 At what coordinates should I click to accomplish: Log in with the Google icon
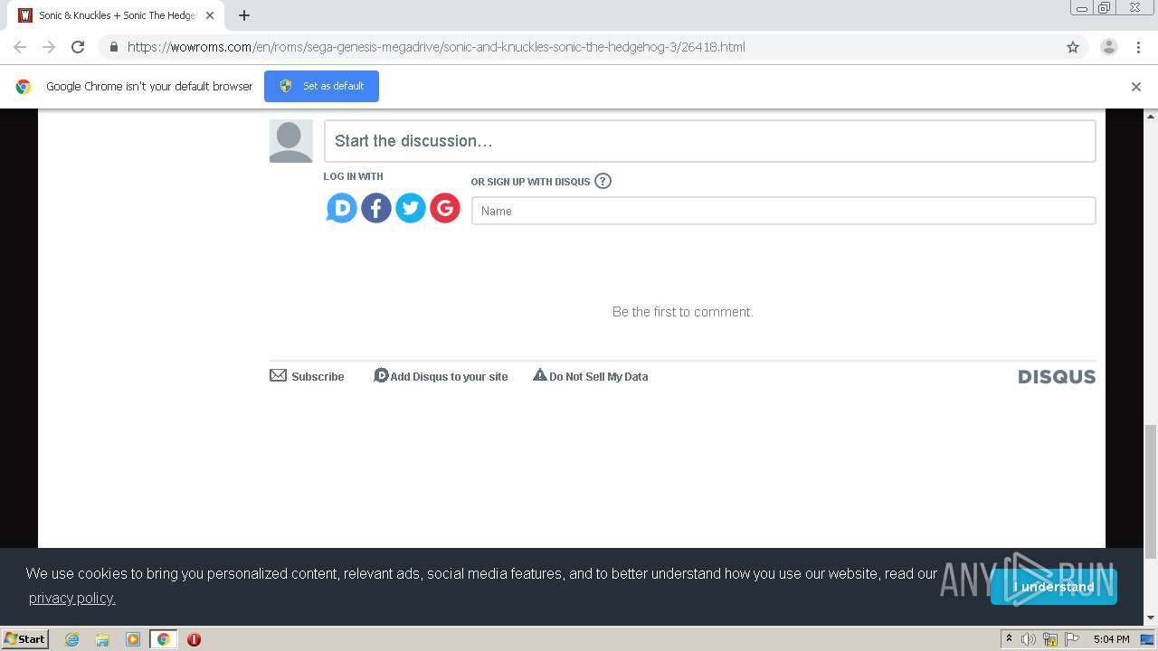[x=445, y=209]
